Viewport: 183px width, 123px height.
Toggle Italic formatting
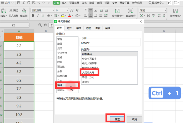pyautogui.click(x=38, y=16)
